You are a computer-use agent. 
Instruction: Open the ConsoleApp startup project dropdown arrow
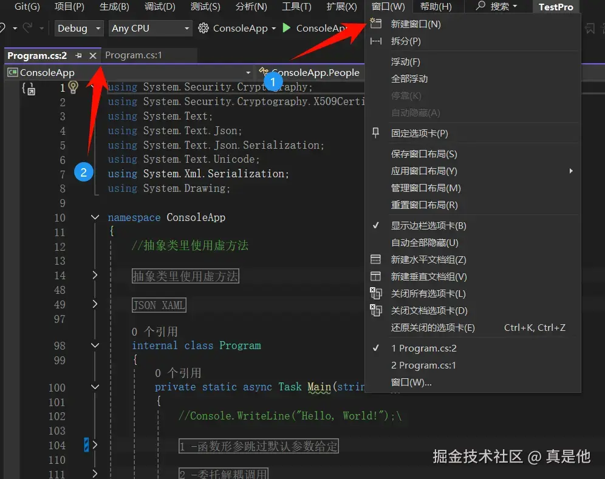(x=273, y=29)
